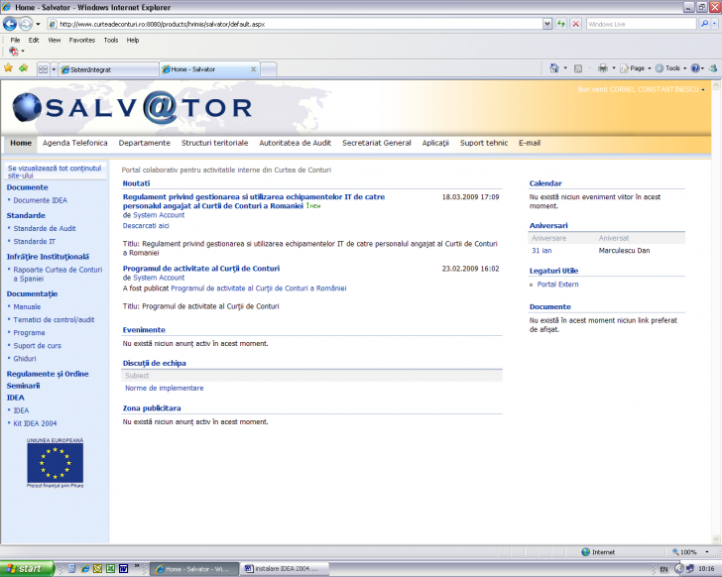Click the browser Back arrow button
Screen dimensions: 722x577
click(11, 23)
